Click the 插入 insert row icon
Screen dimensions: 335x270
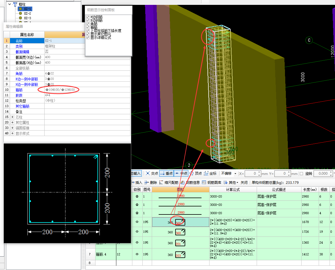click(x=133, y=182)
